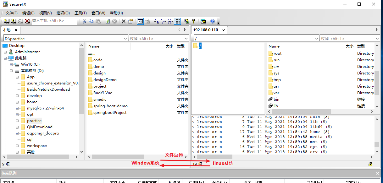
Task: Click the padlock icon in status bar
Action: pyautogui.click(x=370, y=164)
